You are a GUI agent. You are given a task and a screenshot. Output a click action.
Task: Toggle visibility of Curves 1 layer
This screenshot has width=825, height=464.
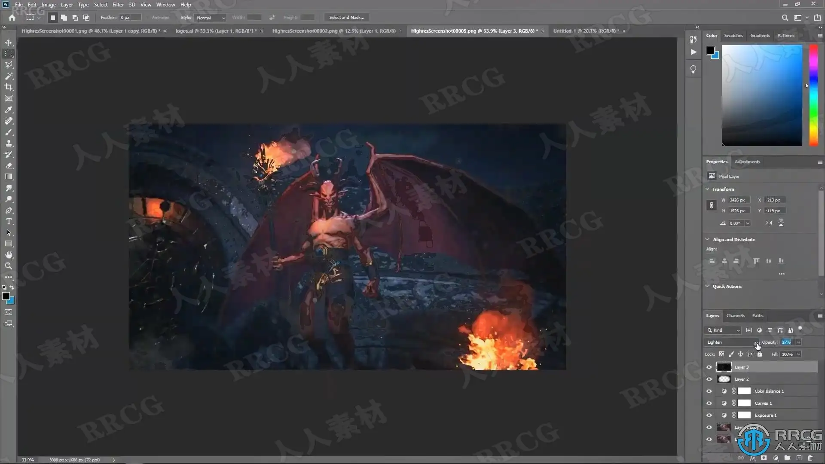(709, 403)
